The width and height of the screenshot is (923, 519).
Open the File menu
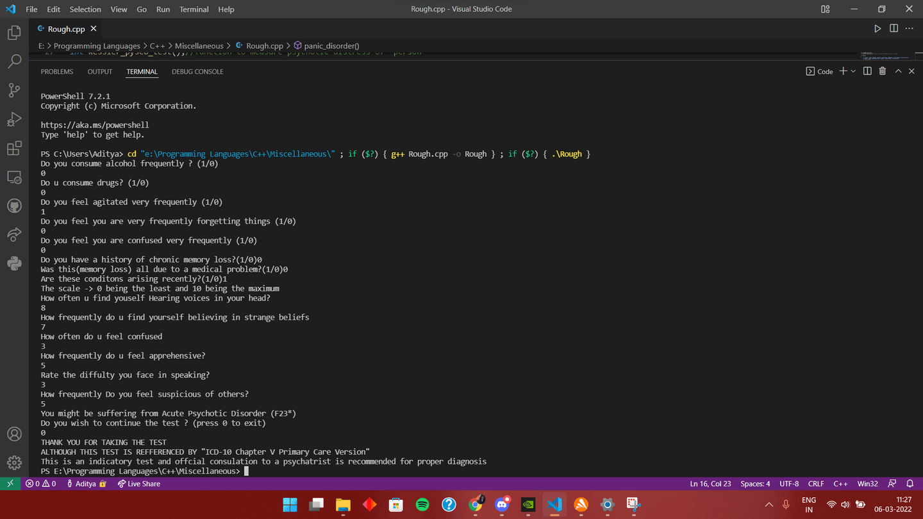[31, 9]
